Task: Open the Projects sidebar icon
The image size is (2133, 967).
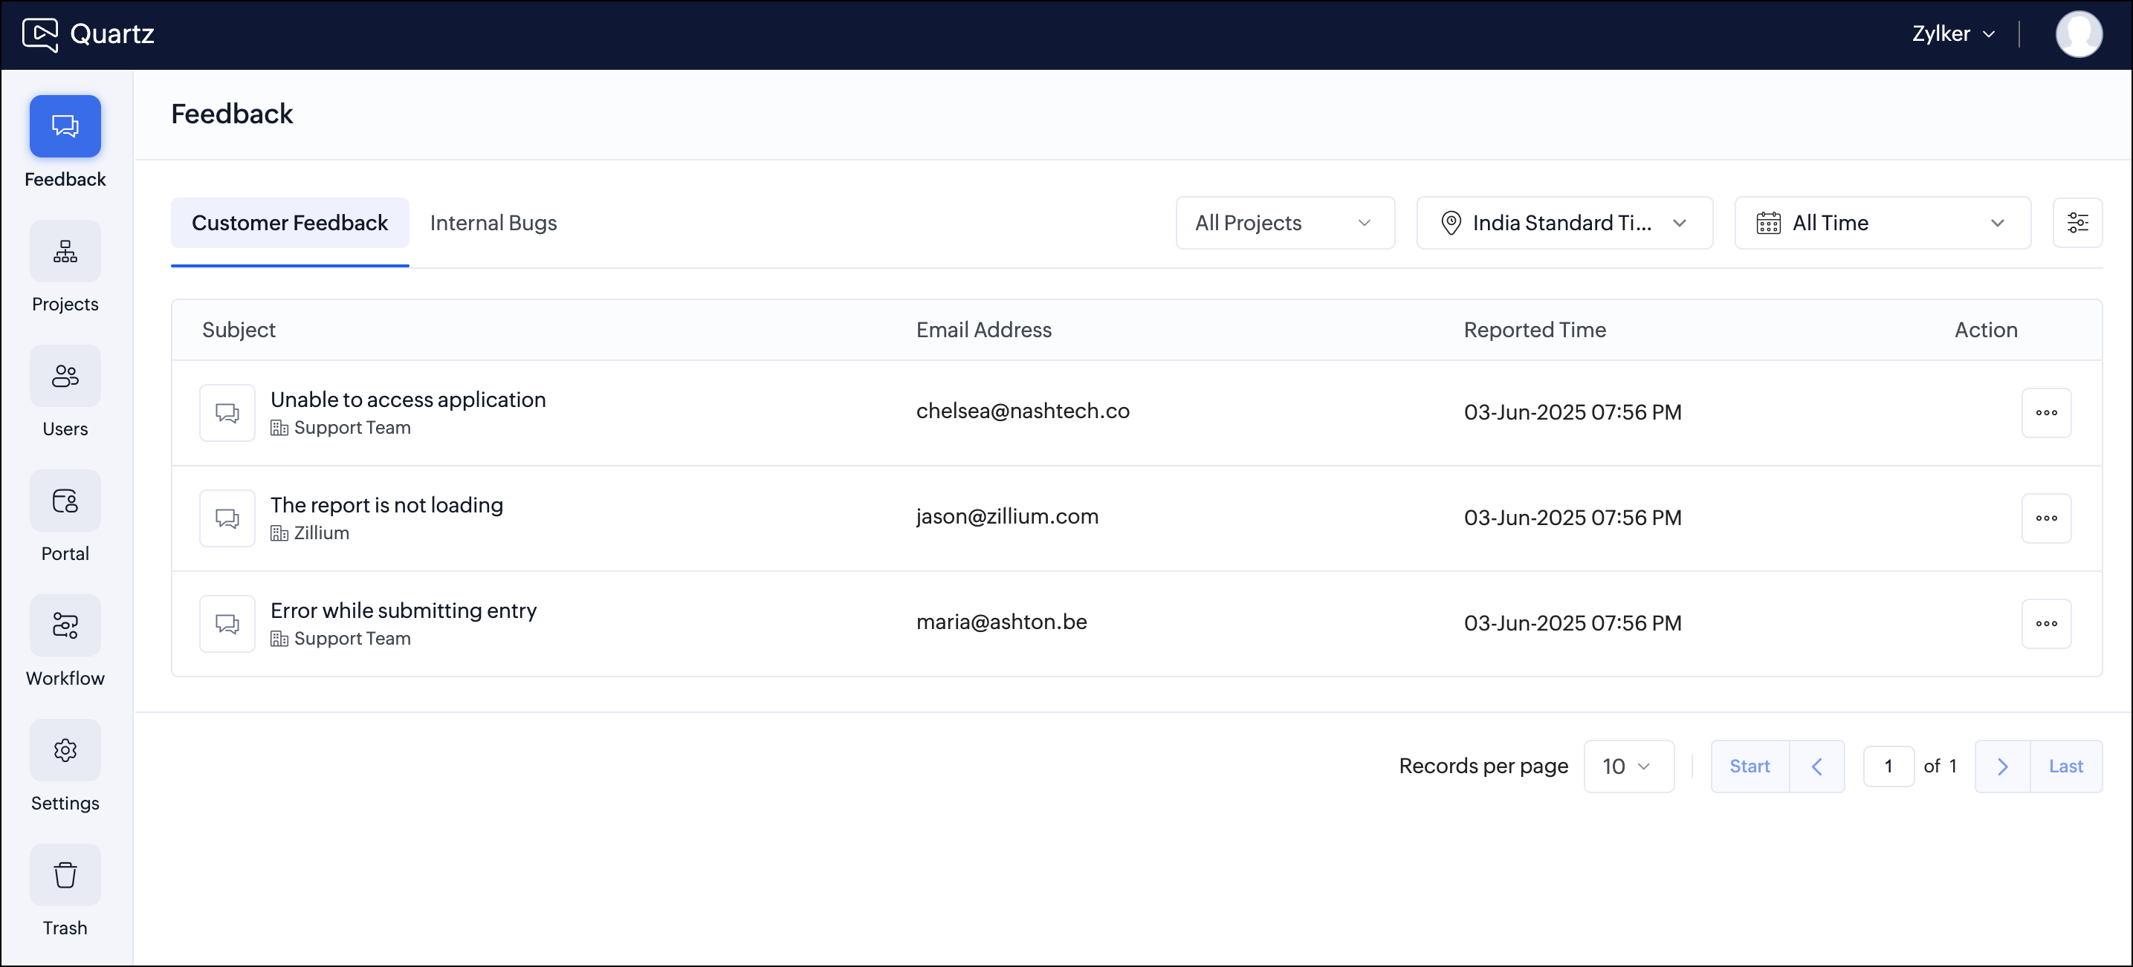Action: point(65,252)
